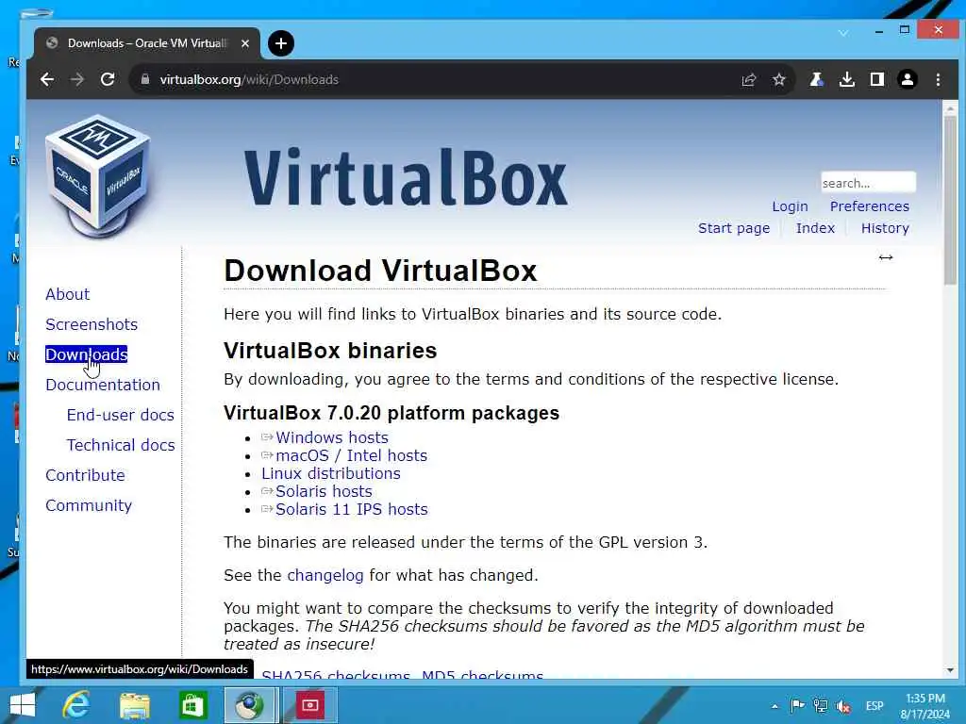Download the Solaris 11 IPS hosts package
This screenshot has width=966, height=724.
[351, 509]
